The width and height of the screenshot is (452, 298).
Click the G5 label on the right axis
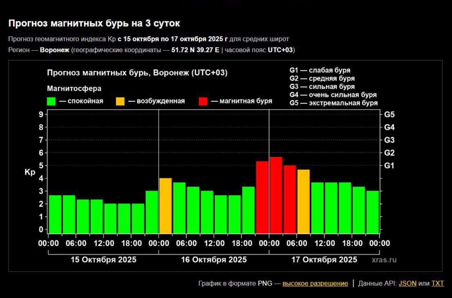(x=389, y=114)
